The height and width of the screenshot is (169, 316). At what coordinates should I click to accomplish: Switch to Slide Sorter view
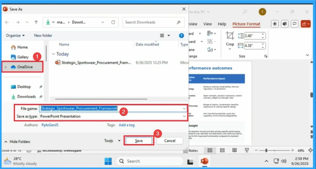point(222,150)
